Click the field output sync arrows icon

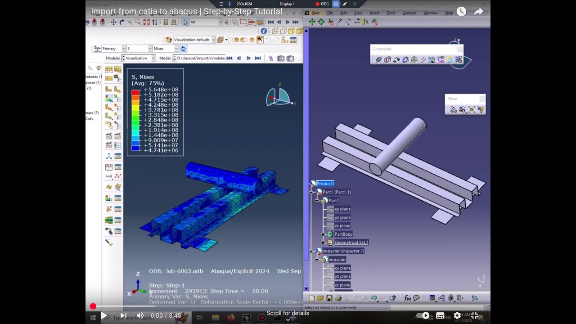(x=183, y=49)
